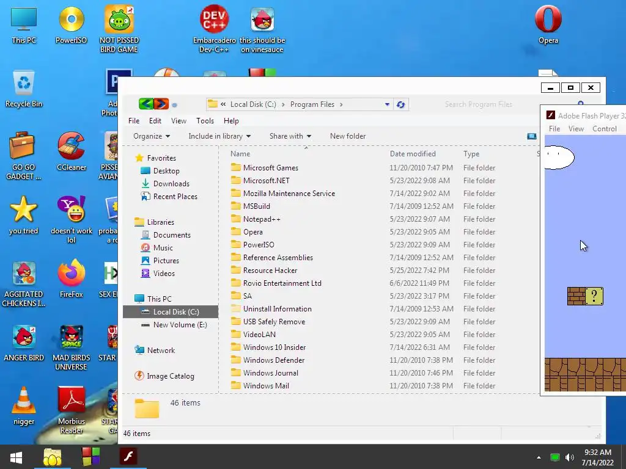
Task: Open the Explorer Edit menu
Action: 155,121
